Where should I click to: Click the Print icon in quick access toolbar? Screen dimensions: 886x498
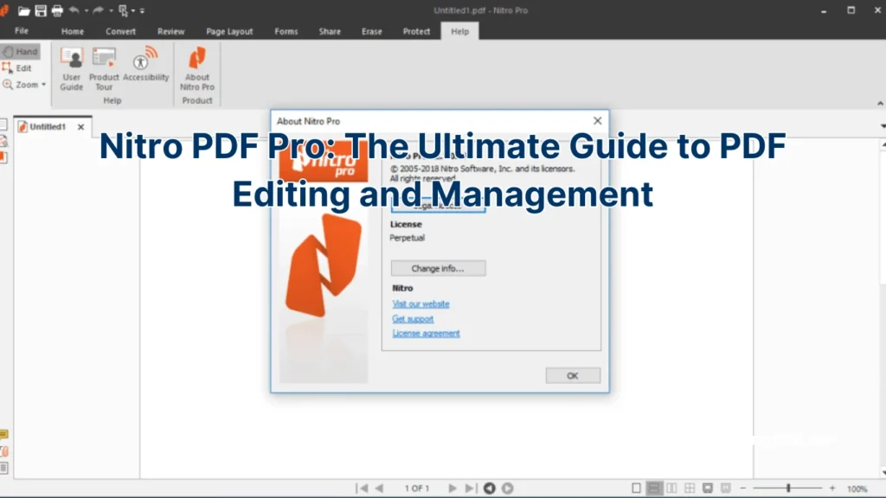coord(57,10)
